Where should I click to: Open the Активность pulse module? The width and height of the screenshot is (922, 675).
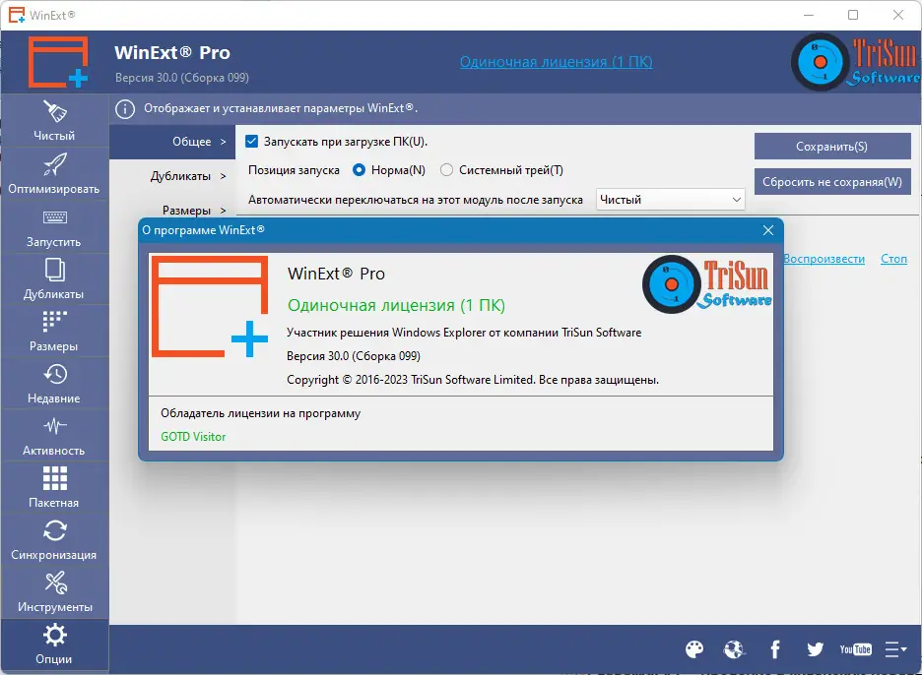tap(54, 436)
